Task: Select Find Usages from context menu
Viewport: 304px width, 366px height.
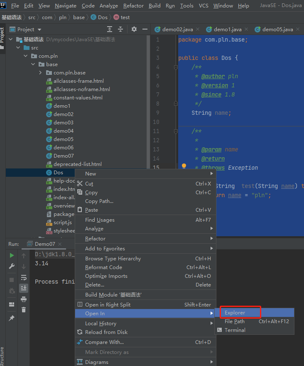Action: [x=145, y=220]
